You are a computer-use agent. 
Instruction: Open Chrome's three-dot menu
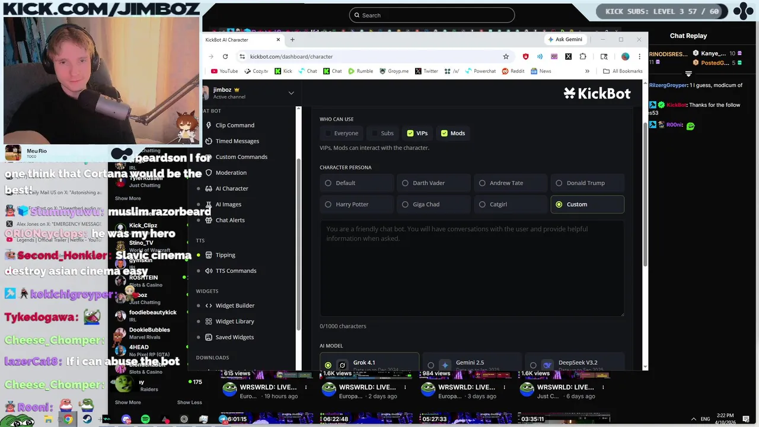639,56
